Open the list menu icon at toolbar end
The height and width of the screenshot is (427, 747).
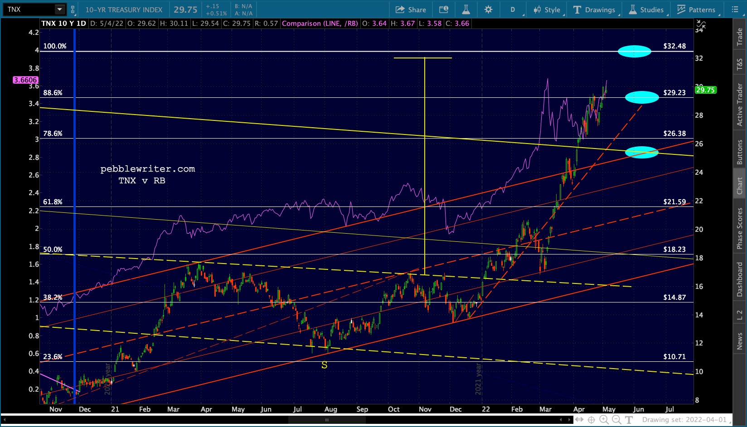(x=735, y=10)
